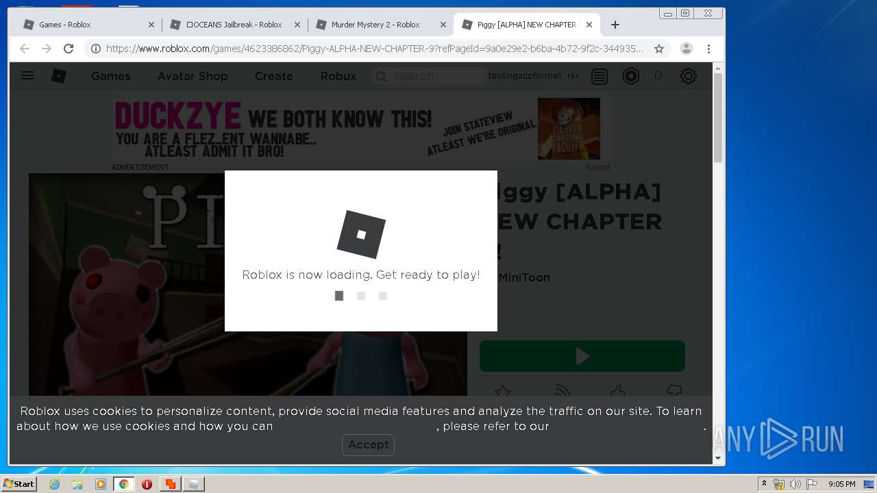The width and height of the screenshot is (877, 493).
Task: Report the advertisement
Action: coord(598,167)
